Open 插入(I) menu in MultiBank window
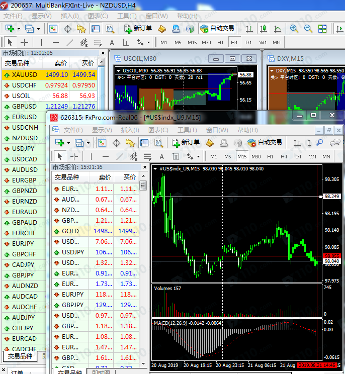 point(69,16)
